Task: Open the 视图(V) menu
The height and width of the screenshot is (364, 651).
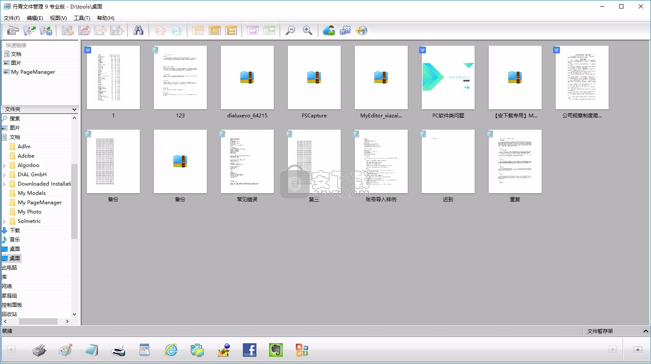Action: 58,18
